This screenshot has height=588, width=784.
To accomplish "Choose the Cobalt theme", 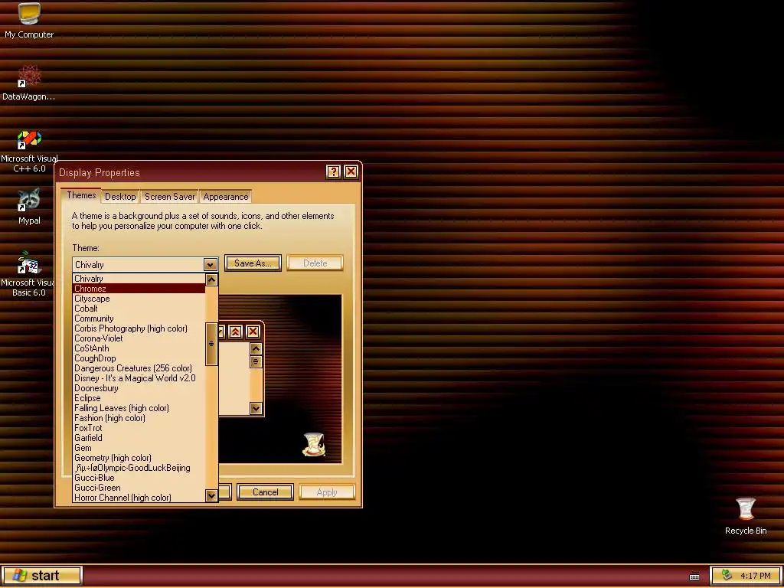I will [x=139, y=309].
